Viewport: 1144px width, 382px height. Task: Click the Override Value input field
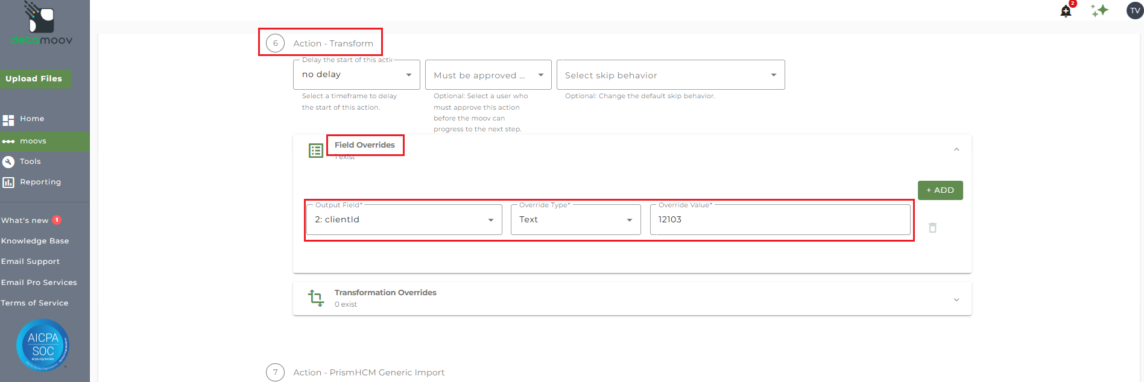click(x=780, y=219)
